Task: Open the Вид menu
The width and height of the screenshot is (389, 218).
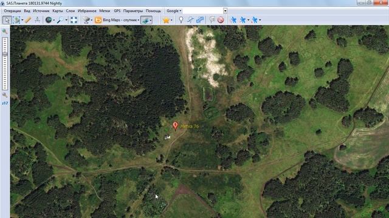Action: click(27, 11)
